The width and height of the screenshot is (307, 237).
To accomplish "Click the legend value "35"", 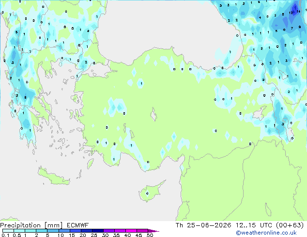I will 116,235.
